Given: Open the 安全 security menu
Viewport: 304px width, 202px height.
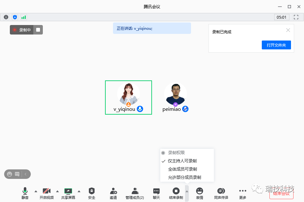Looking at the screenshot, I should (92, 193).
